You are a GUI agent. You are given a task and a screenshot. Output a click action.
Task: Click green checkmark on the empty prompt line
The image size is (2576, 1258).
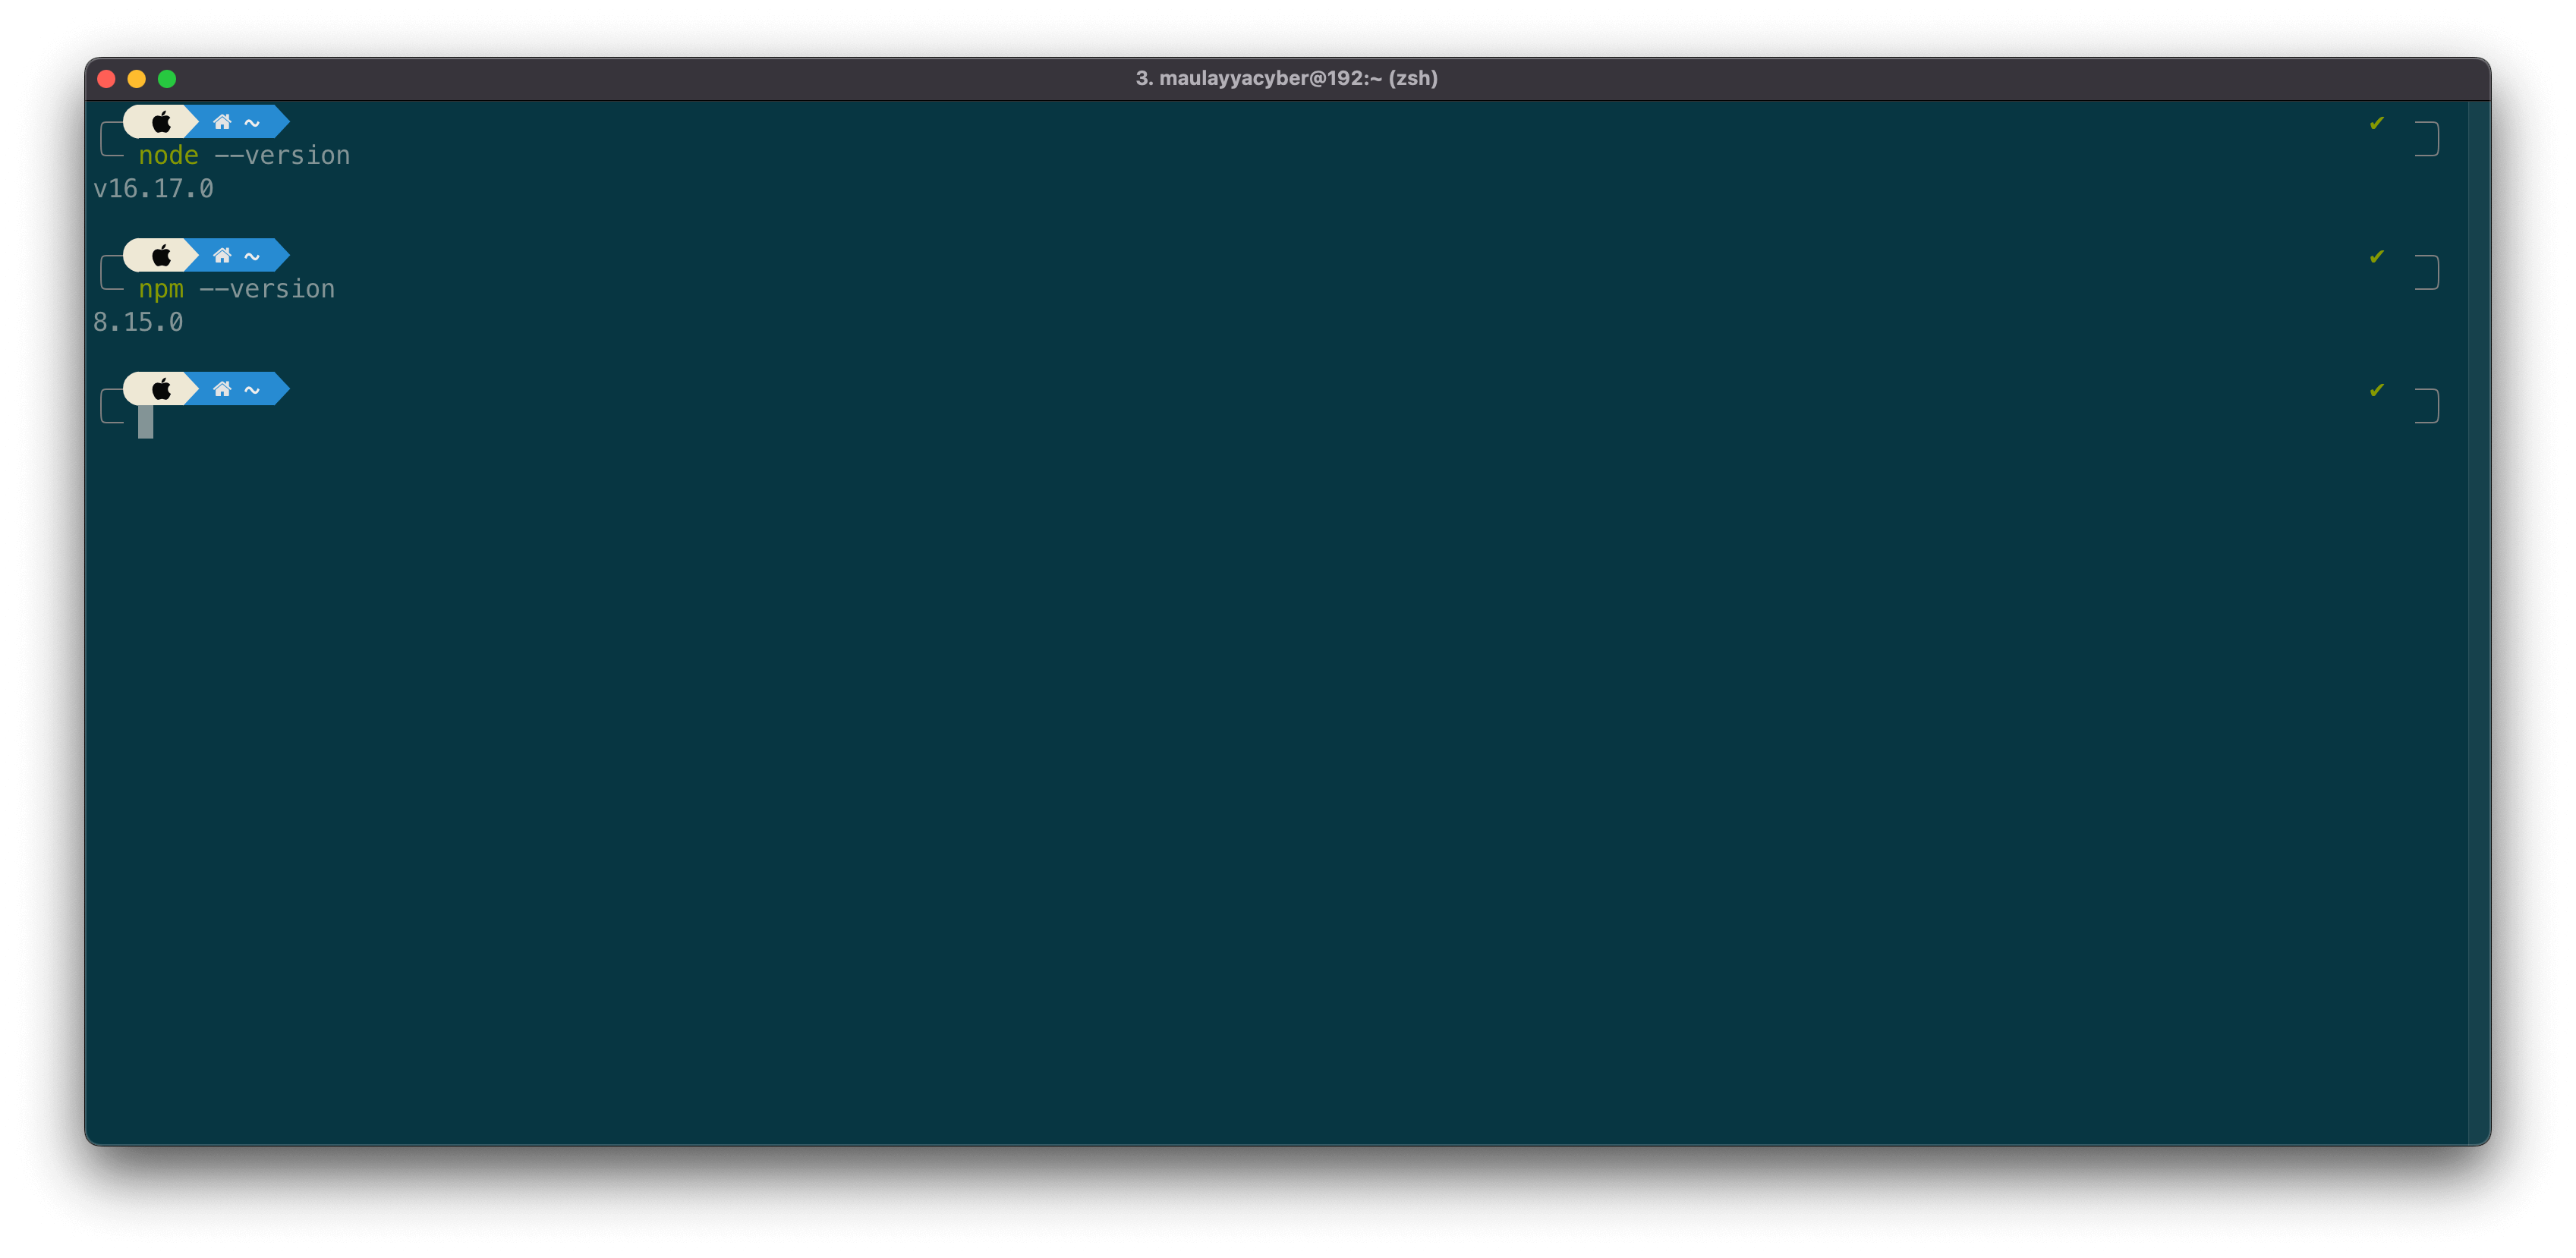[x=2377, y=390]
